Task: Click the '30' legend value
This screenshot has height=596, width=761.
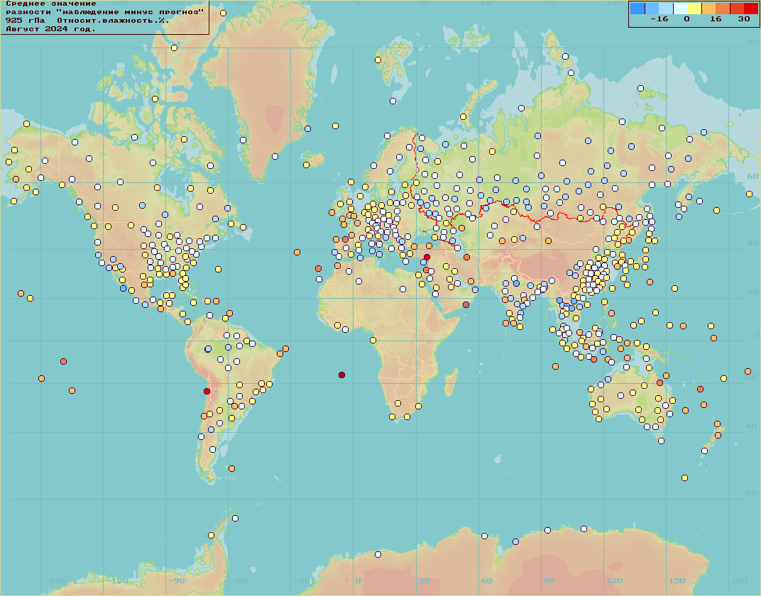Action: pos(744,19)
